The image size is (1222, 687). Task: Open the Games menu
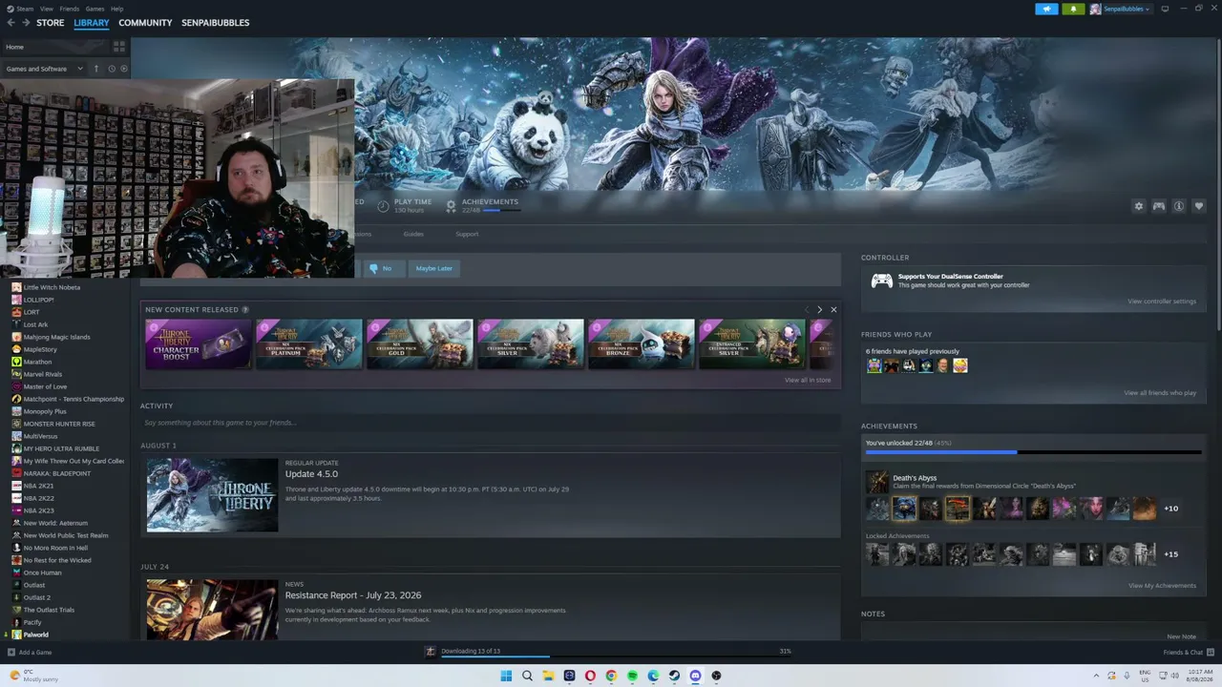[95, 9]
